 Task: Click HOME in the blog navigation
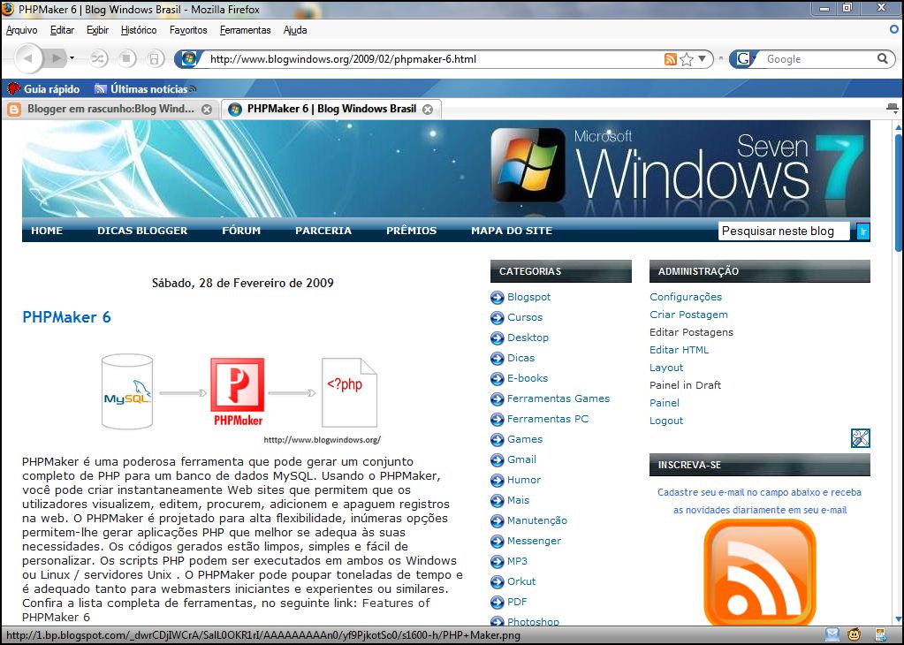click(47, 231)
